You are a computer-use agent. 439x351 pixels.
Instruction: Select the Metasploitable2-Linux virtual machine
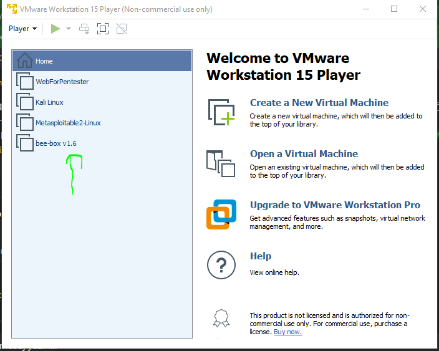pyautogui.click(x=67, y=123)
